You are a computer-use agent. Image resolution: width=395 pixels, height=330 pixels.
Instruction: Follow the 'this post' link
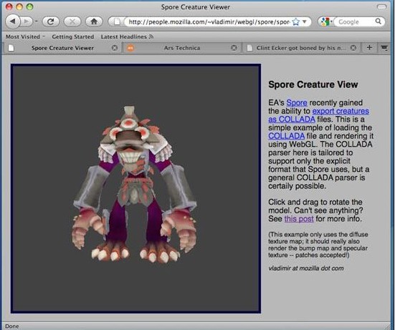pos(299,218)
